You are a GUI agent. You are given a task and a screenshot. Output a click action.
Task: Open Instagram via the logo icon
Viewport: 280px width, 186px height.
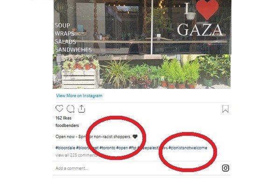pyautogui.click(x=225, y=168)
